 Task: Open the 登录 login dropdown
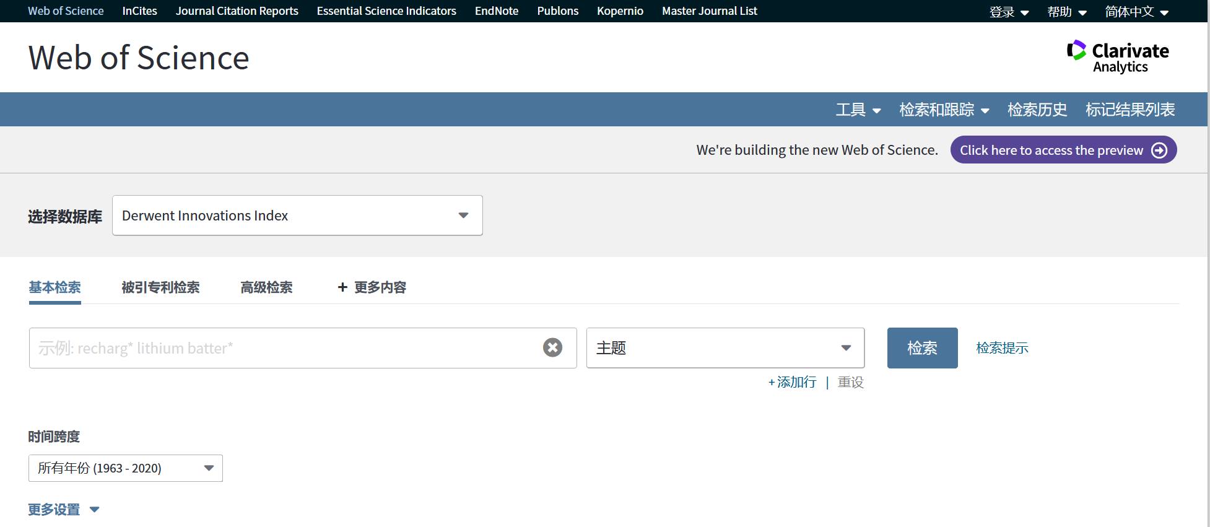[x=1009, y=12]
